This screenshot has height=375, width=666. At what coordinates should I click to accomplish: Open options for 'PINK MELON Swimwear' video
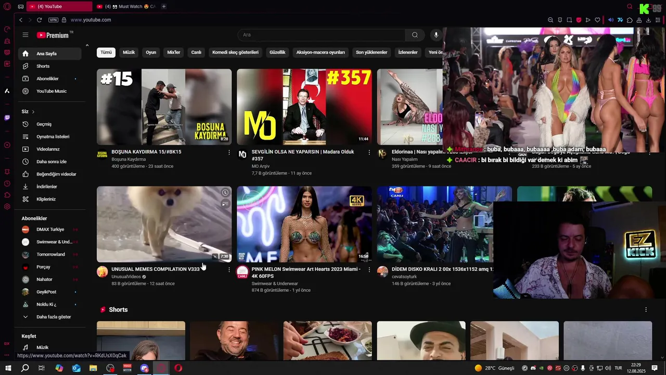(369, 270)
